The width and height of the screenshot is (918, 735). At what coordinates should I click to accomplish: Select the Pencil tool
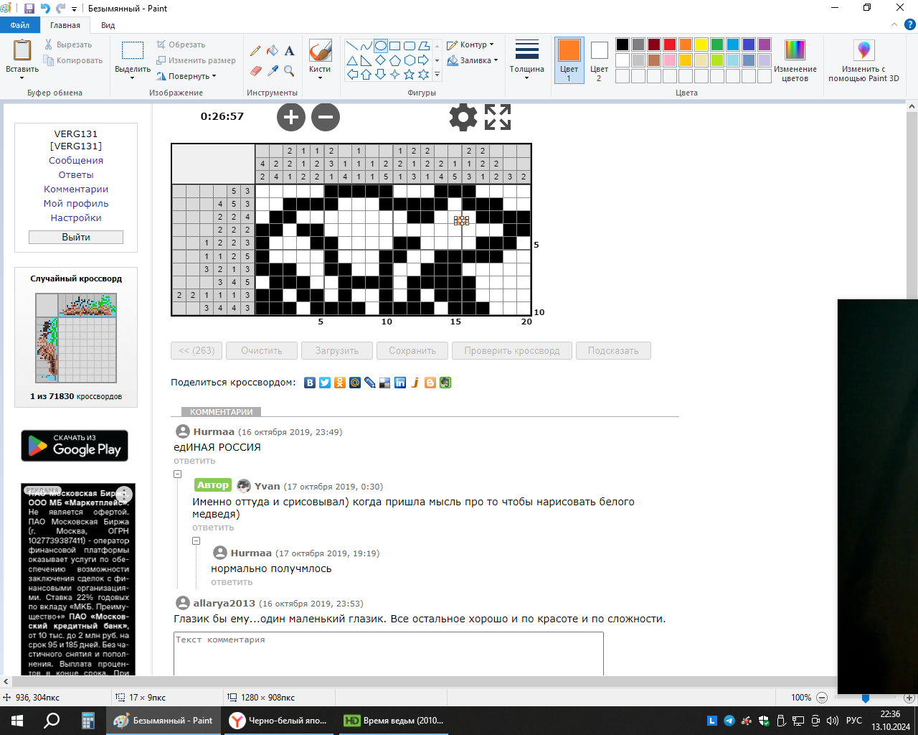[255, 51]
